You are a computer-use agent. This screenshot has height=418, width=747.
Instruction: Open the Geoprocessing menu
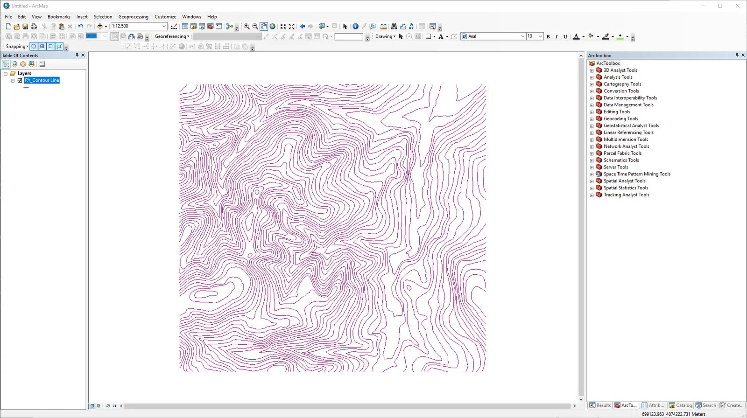pos(133,16)
